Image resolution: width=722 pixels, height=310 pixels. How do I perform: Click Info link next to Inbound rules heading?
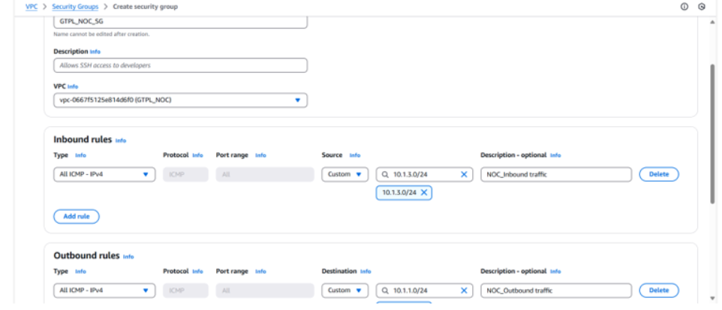tap(121, 140)
